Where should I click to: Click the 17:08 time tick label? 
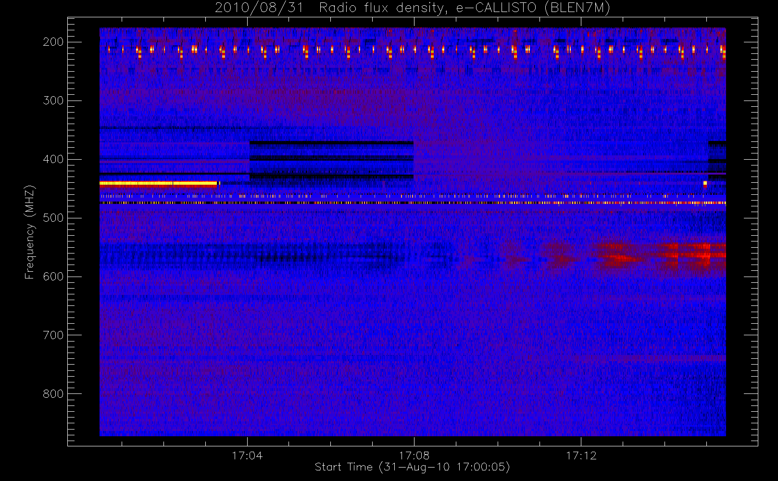click(x=414, y=456)
